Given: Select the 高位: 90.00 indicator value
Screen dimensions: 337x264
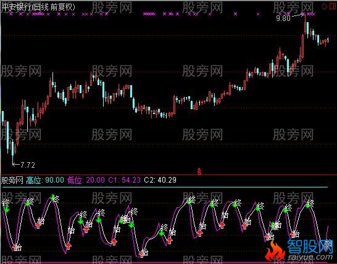Looking at the screenshot, I should [x=45, y=180].
